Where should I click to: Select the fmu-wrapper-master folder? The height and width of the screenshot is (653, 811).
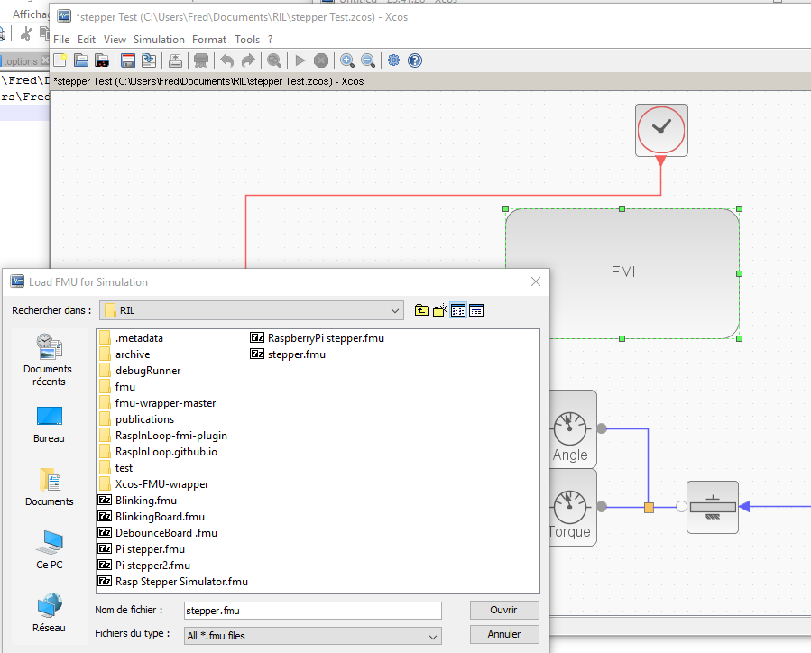[x=157, y=403]
